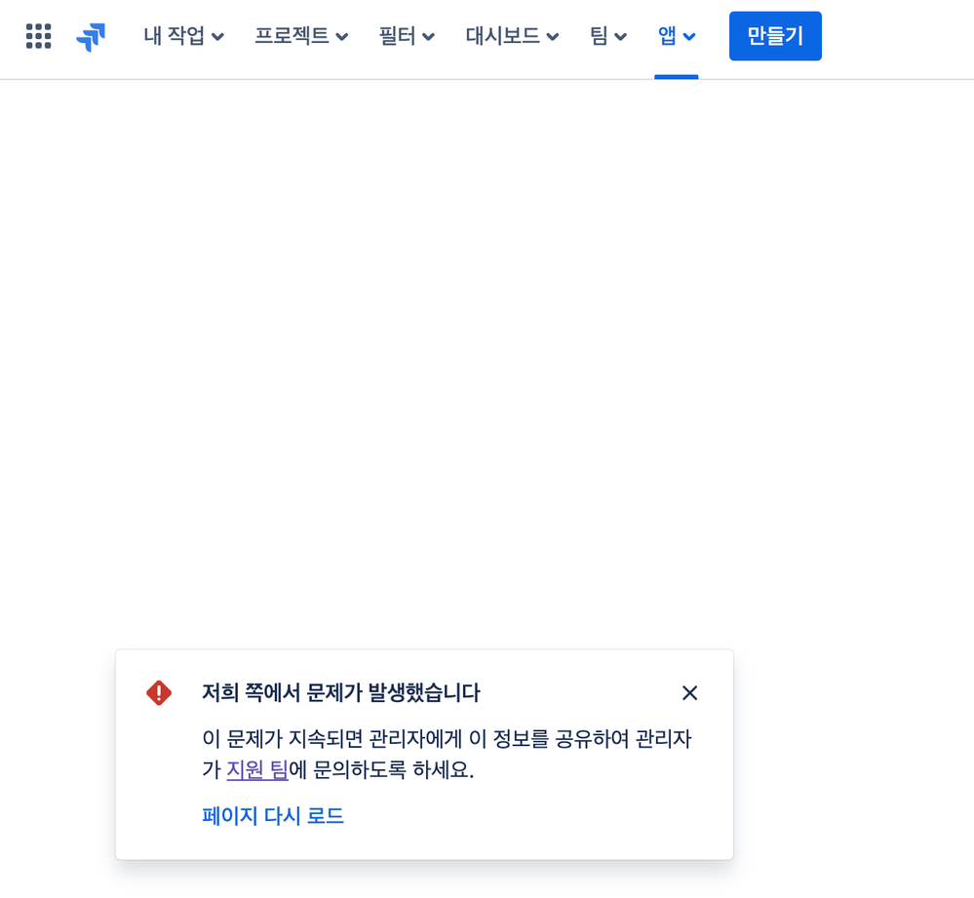974x898 pixels.
Task: Click the 만들기 button
Action: [775, 35]
